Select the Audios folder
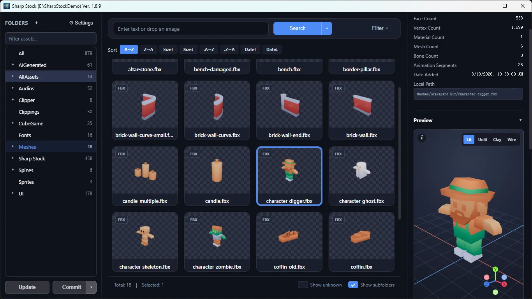The width and height of the screenshot is (532, 299). click(x=51, y=88)
